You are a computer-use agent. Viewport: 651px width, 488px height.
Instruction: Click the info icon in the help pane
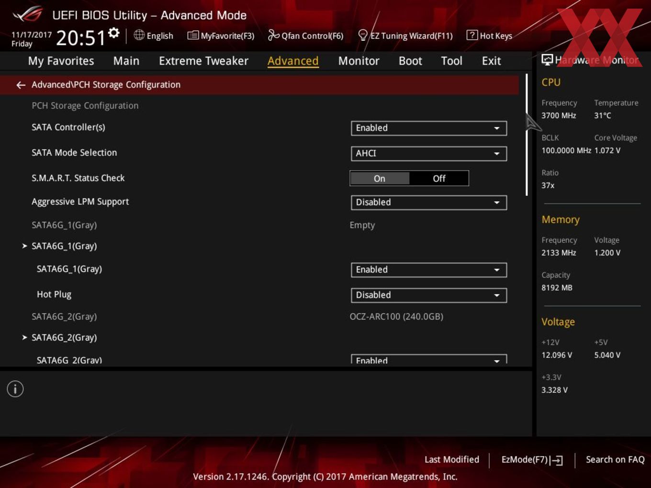[15, 389]
